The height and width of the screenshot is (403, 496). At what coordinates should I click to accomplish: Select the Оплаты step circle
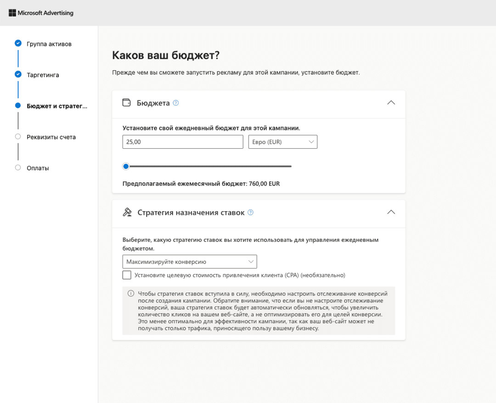click(x=17, y=168)
